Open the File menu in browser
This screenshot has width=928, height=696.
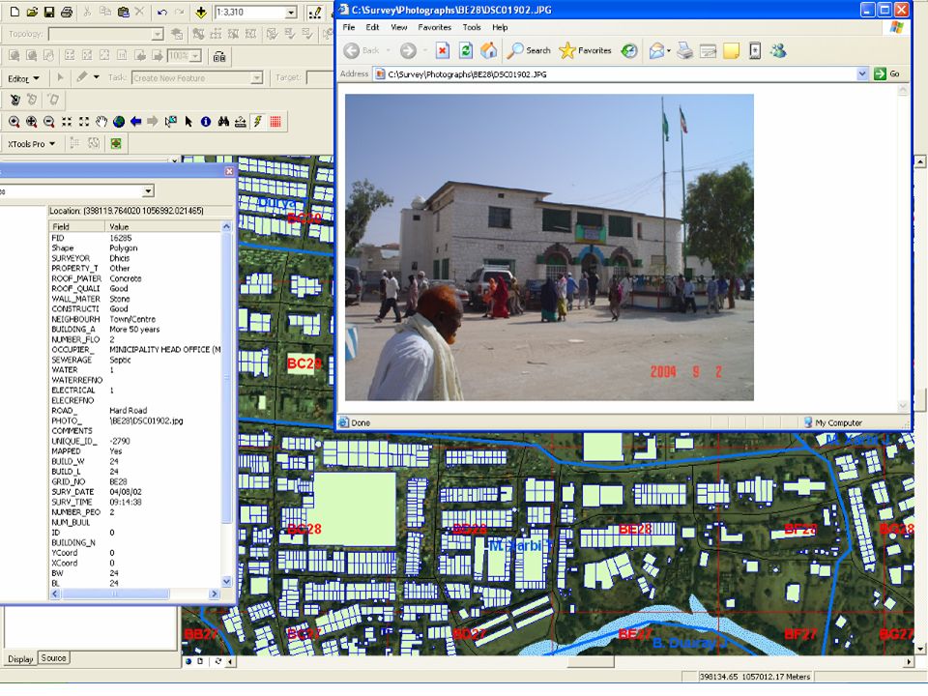pos(349,27)
